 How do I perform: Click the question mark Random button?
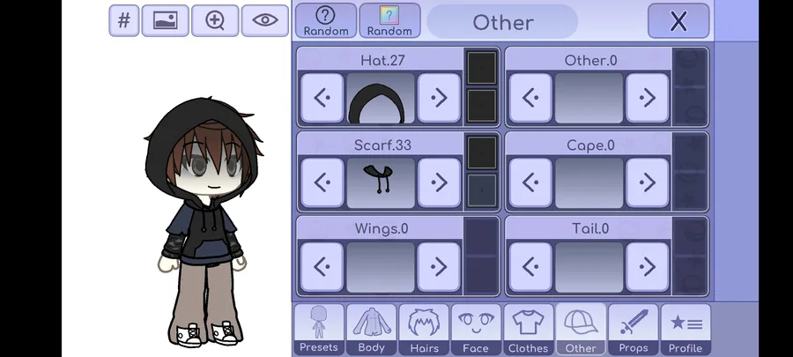[x=326, y=21]
